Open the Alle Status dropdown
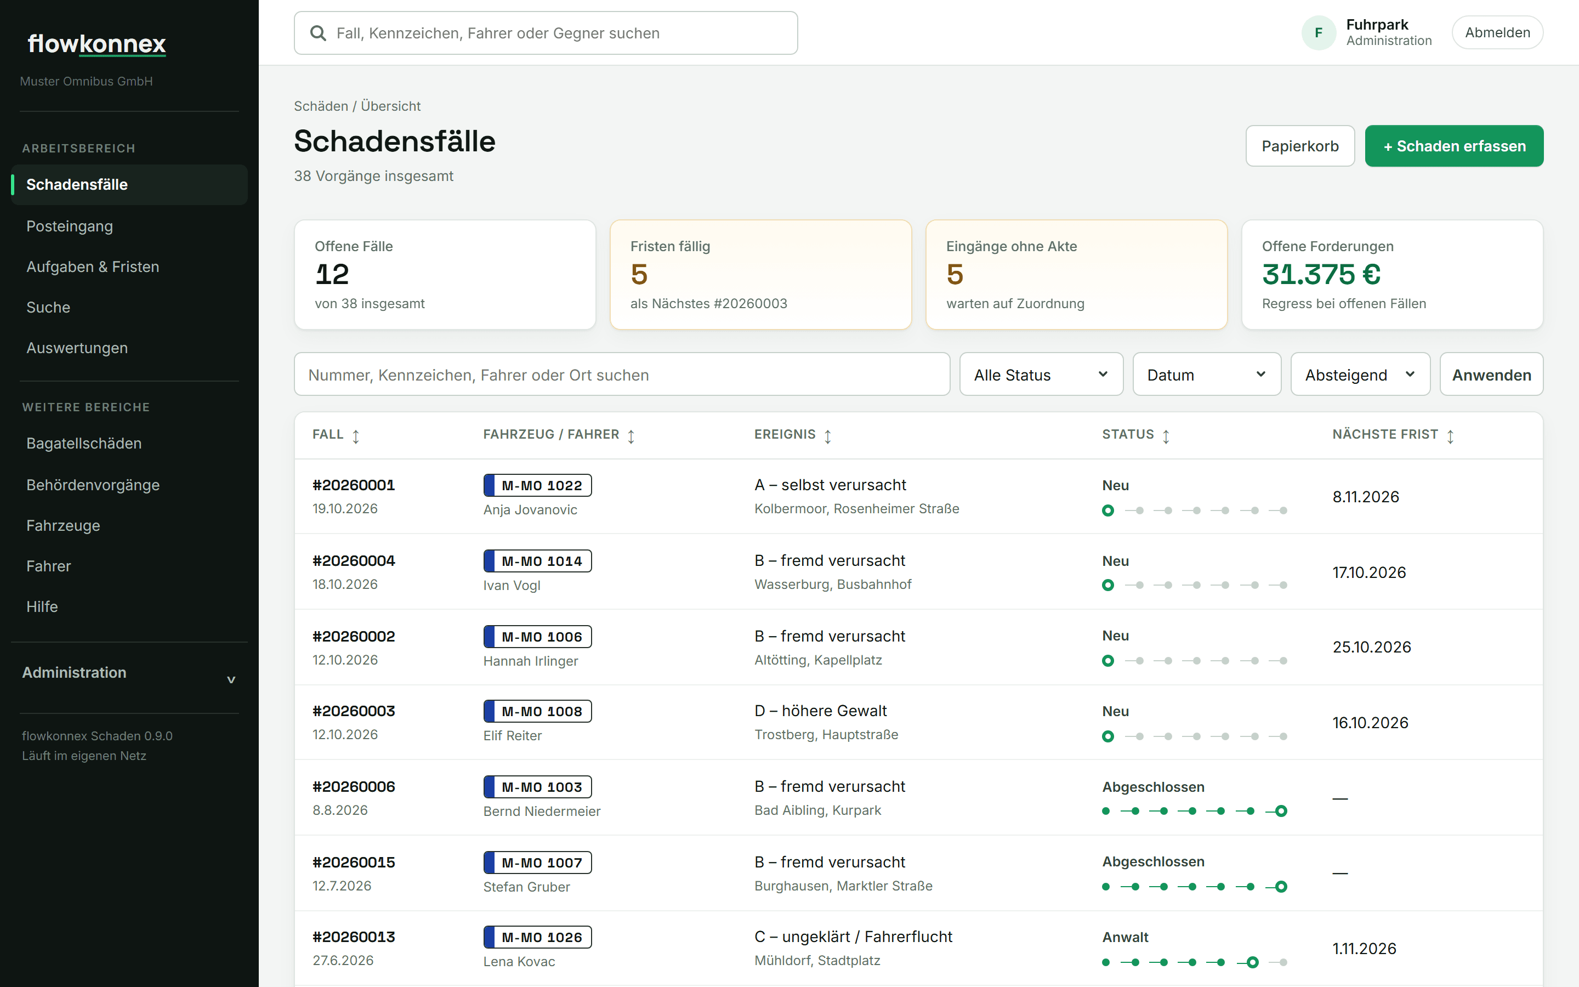This screenshot has width=1579, height=987. [1041, 375]
